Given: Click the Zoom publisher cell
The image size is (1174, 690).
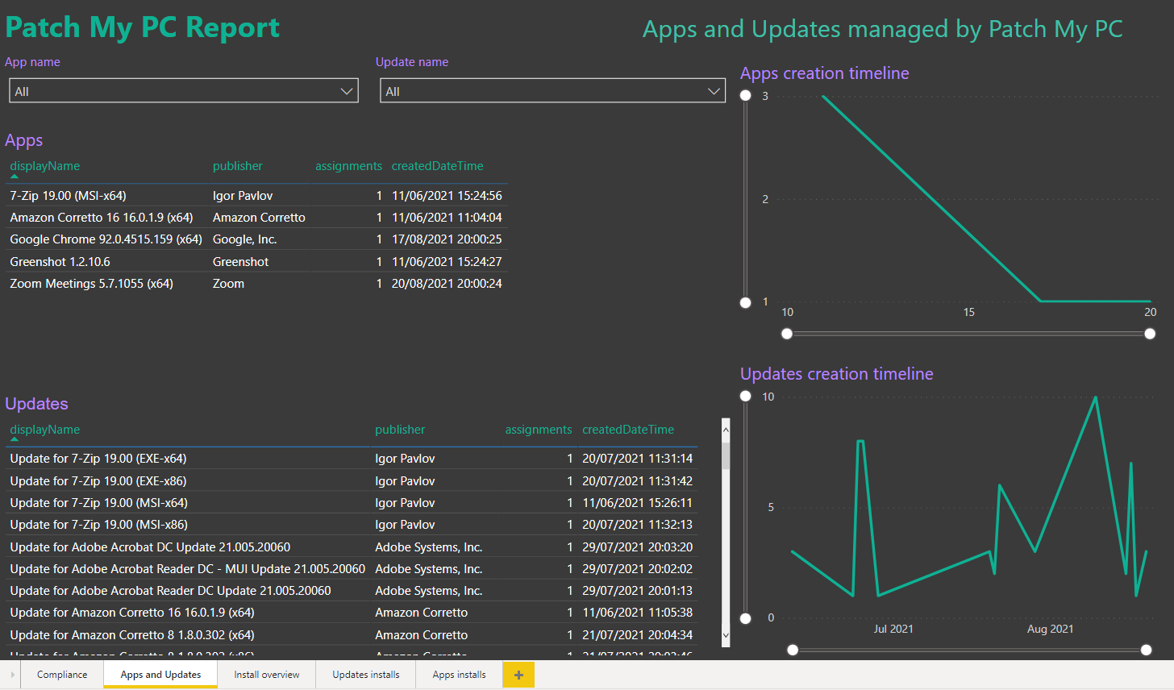Looking at the screenshot, I should point(228,284).
